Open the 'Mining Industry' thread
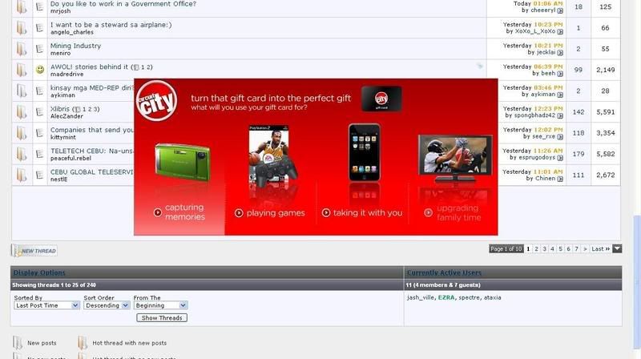641x359 pixels. pyautogui.click(x=75, y=46)
